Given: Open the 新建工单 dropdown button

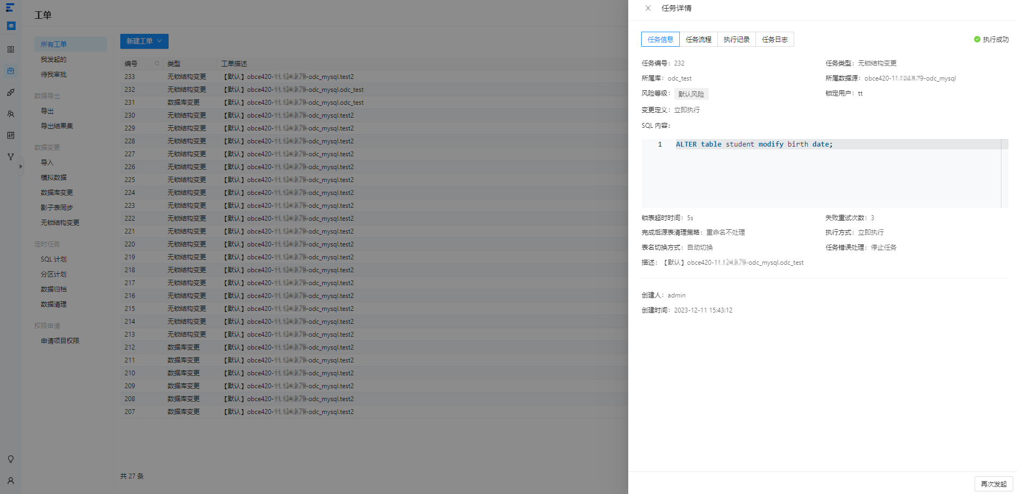Looking at the screenshot, I should [x=144, y=41].
